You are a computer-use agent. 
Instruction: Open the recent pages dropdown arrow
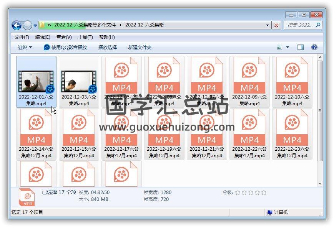pos(35,26)
